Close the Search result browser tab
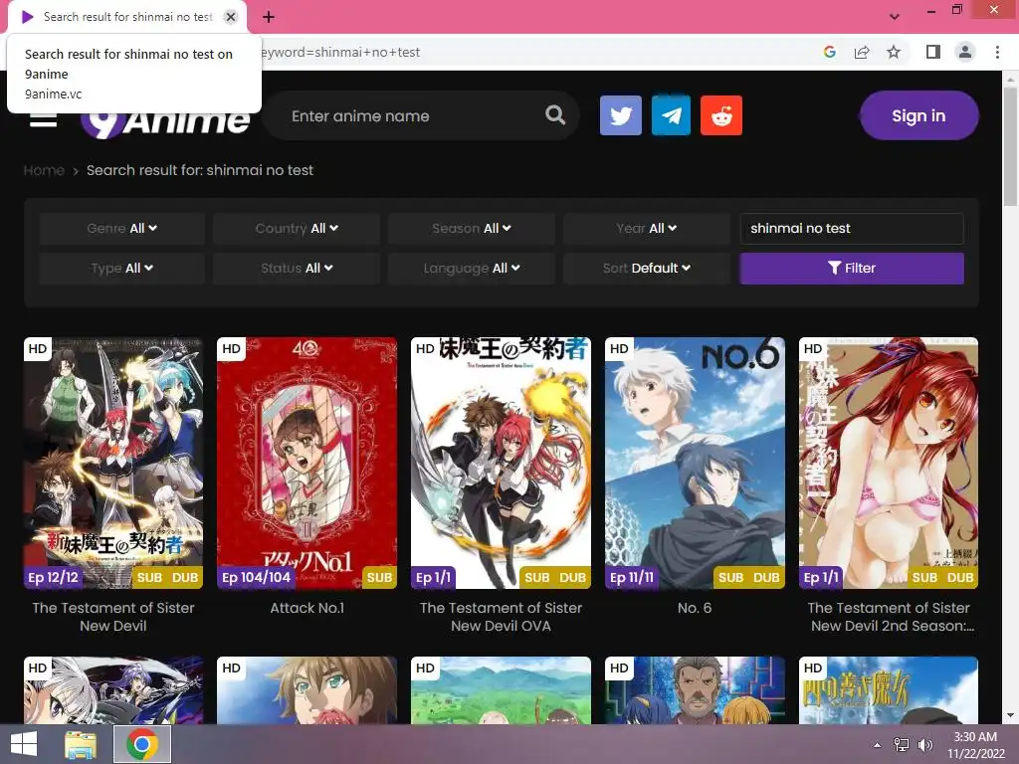Image resolution: width=1019 pixels, height=764 pixels. pos(231,17)
